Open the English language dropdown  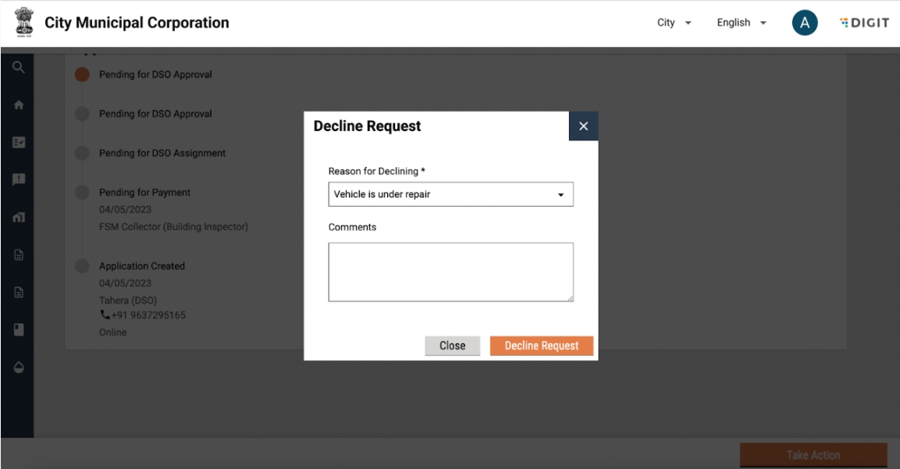coord(742,23)
